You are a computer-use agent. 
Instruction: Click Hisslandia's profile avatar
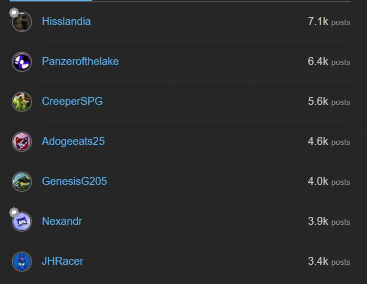coord(22,22)
